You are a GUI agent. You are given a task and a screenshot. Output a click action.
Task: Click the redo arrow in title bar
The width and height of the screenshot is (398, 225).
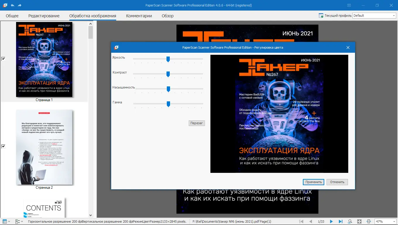20,5
